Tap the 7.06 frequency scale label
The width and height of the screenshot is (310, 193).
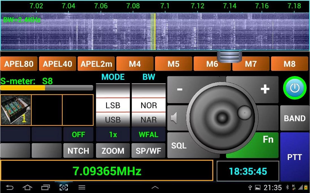(101, 6)
